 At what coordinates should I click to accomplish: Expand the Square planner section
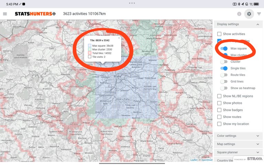[257, 152]
